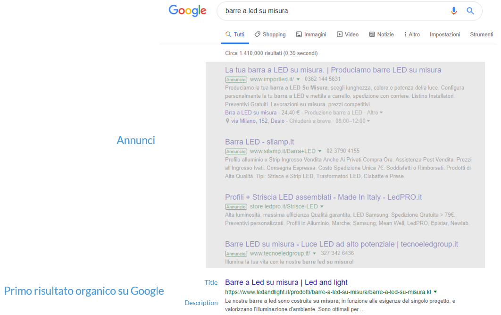
Task: Click the Shopping tag icon
Action: 257,34
